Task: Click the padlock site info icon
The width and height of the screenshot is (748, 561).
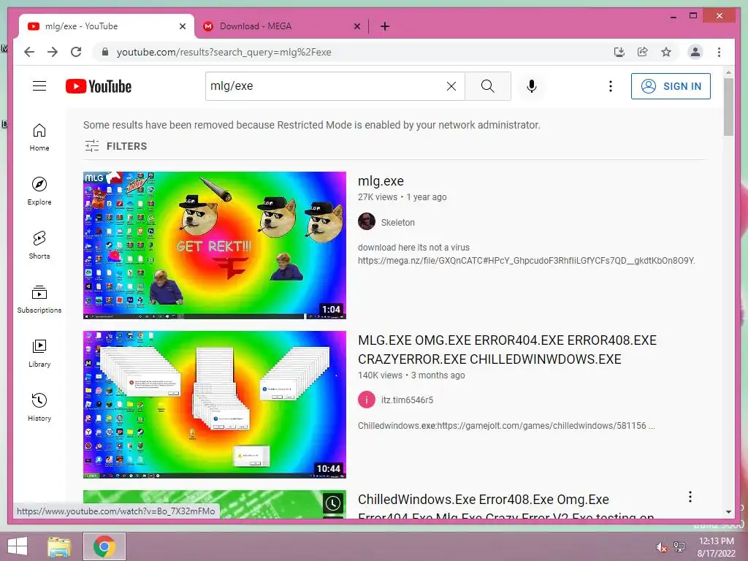Action: click(105, 52)
